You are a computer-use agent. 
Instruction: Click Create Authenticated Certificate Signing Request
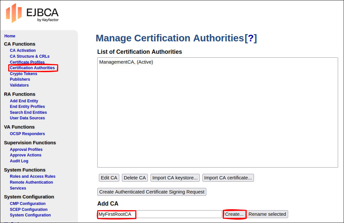pyautogui.click(x=152, y=192)
